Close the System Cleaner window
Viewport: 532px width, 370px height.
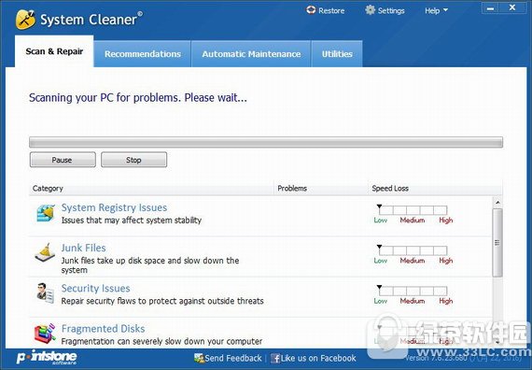pos(512,8)
